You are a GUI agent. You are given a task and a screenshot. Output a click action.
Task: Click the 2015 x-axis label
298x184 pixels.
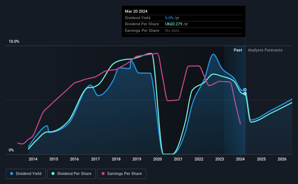pos(54,159)
